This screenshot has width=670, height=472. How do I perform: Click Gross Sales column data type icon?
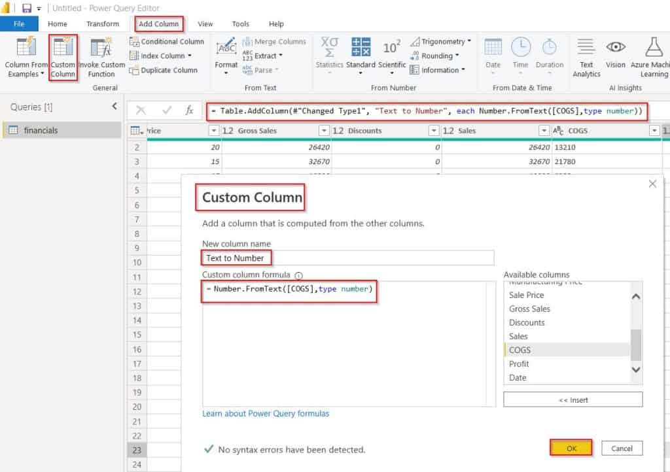(x=228, y=131)
